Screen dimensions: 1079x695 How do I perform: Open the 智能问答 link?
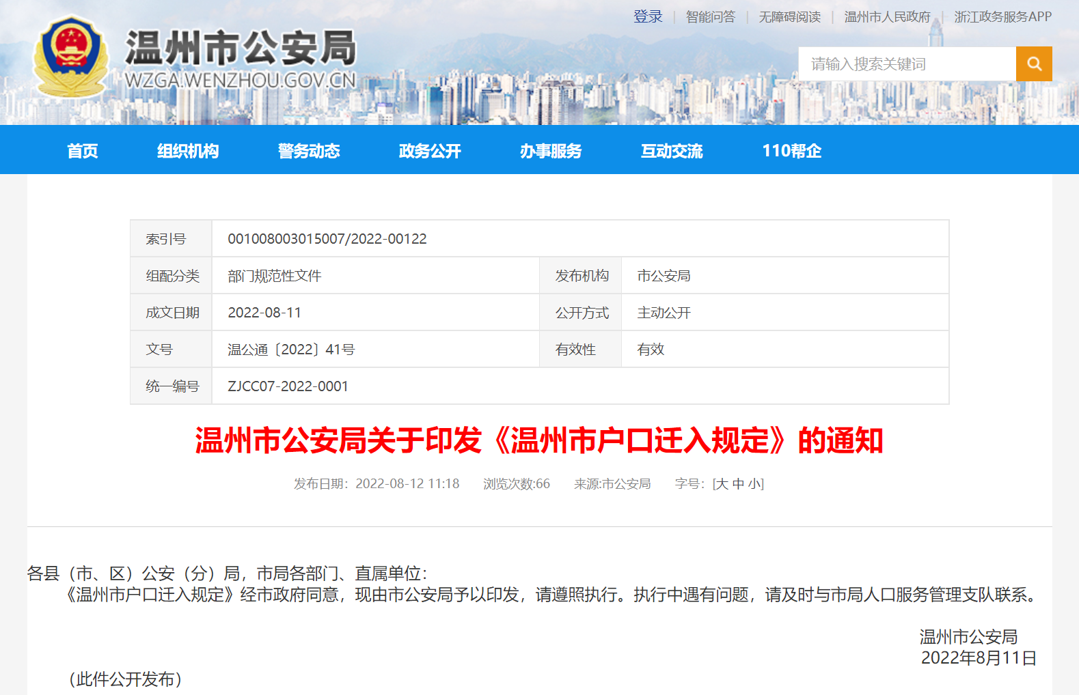710,17
